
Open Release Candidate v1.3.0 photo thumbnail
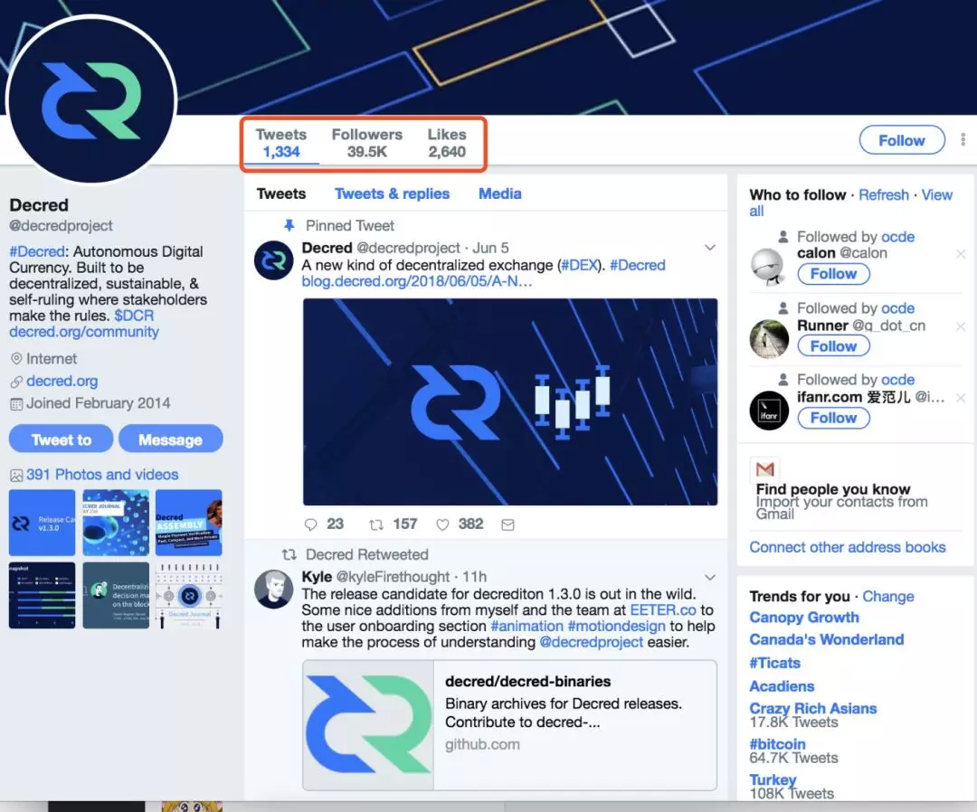[42, 523]
